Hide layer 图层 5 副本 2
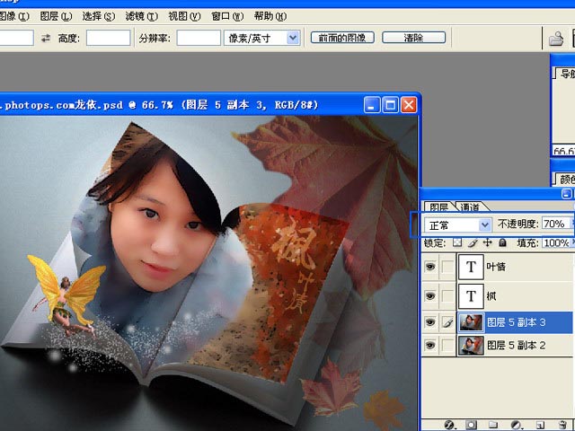 click(429, 346)
